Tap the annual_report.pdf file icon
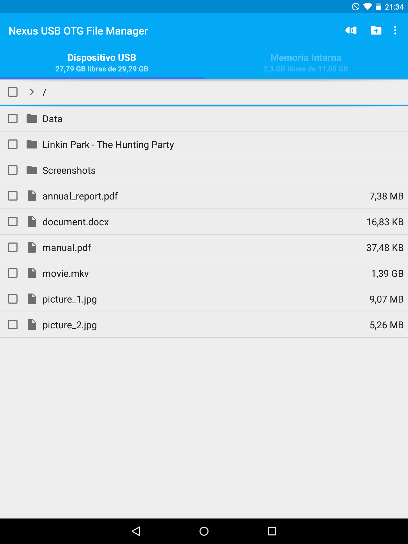Image resolution: width=408 pixels, height=544 pixels. 32,196
